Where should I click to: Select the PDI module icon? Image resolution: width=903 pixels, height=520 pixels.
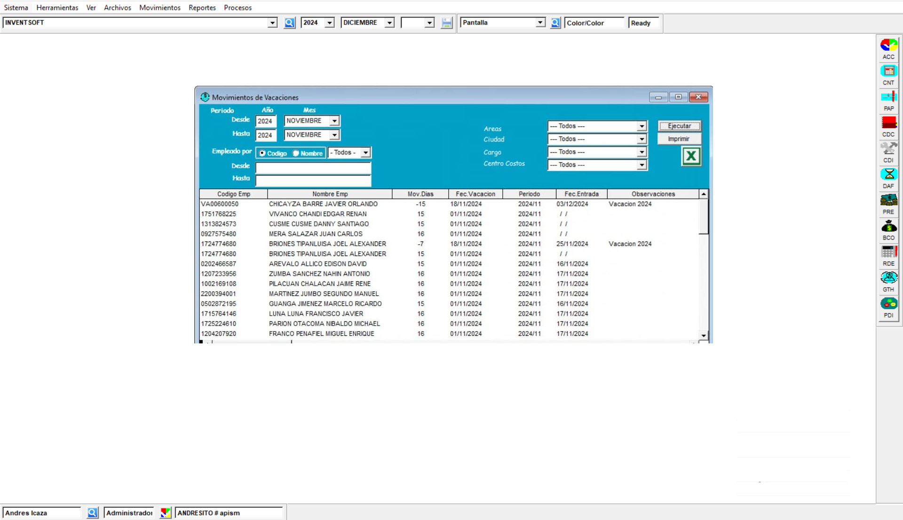(x=888, y=304)
